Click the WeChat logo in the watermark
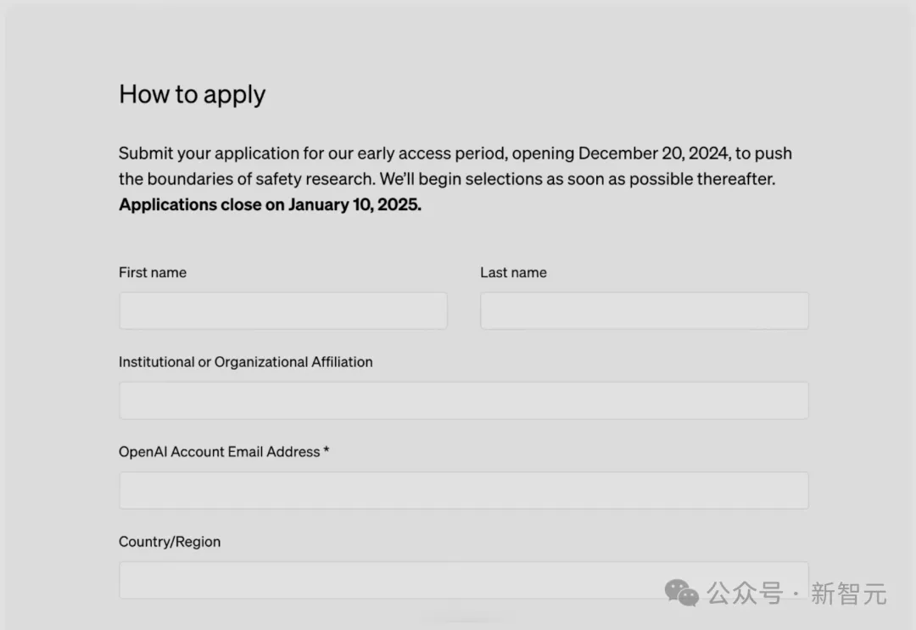Image resolution: width=916 pixels, height=630 pixels. (x=681, y=593)
